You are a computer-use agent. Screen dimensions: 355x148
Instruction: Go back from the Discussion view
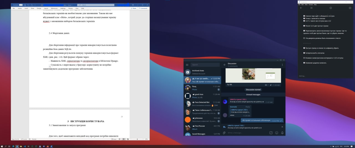pos(225,65)
